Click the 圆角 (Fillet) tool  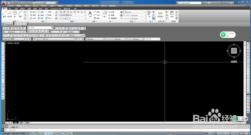48,15
